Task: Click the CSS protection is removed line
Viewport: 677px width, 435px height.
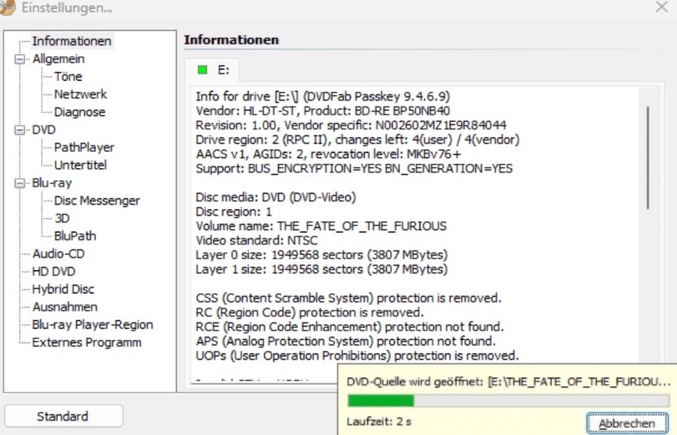Action: [348, 299]
